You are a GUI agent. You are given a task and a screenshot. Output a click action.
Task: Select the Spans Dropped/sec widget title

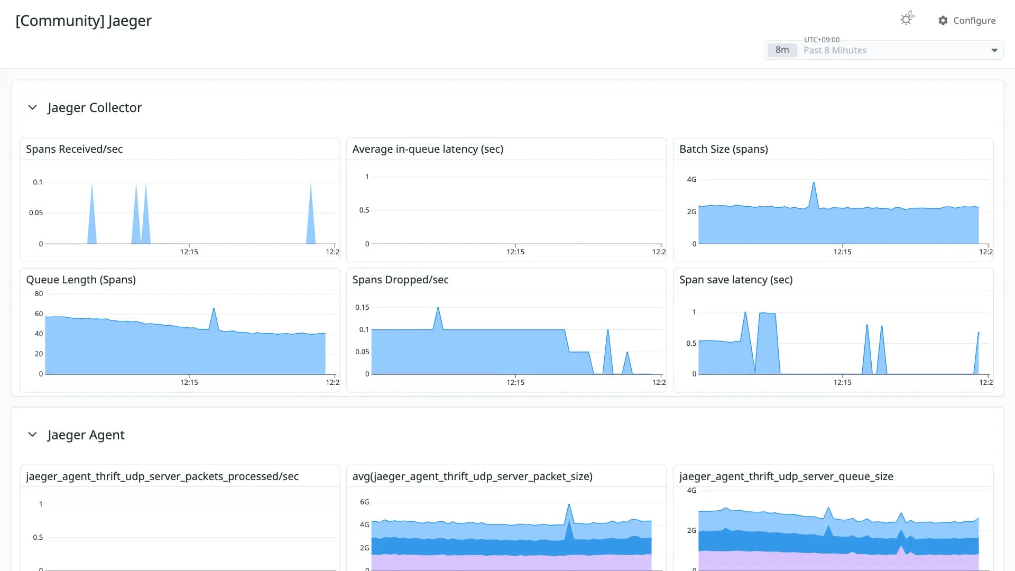coord(400,280)
